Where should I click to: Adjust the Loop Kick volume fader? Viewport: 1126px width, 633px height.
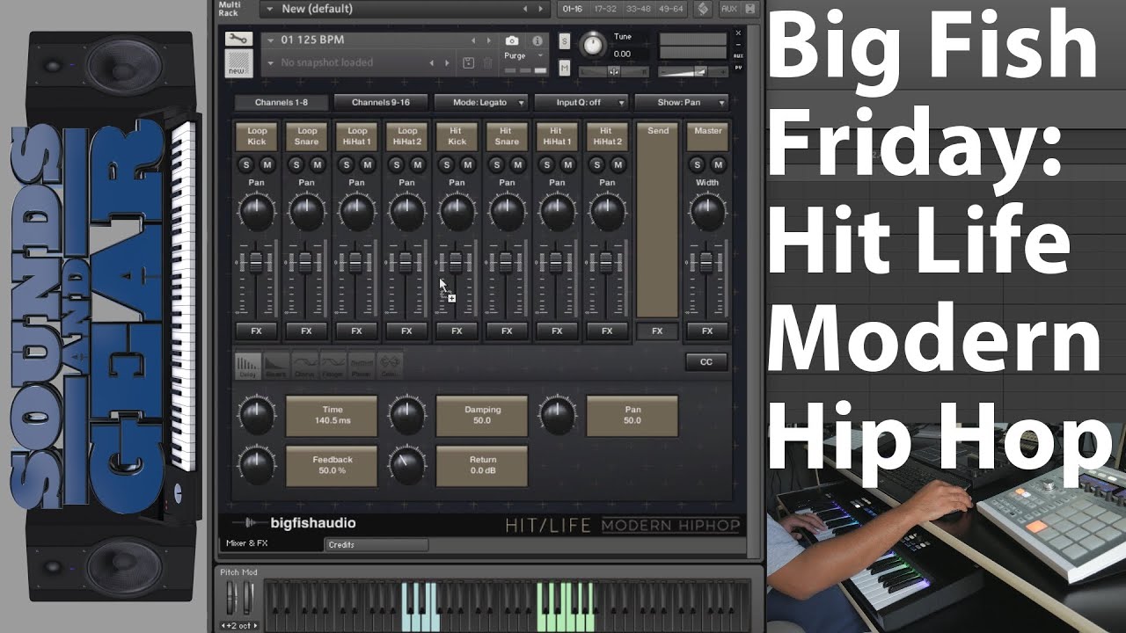click(256, 262)
